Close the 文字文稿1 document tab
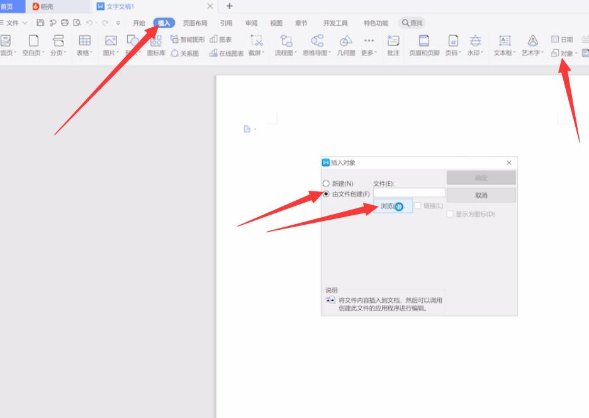Screen dimensions: 589x418 (210, 6)
